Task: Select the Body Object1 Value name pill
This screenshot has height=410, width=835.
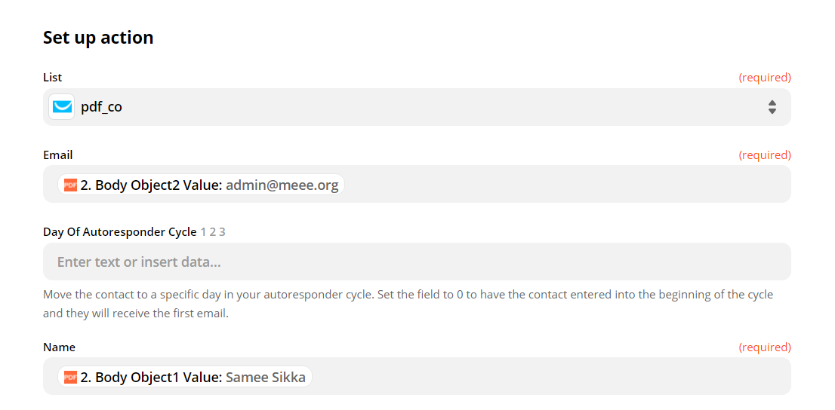Action: [185, 377]
